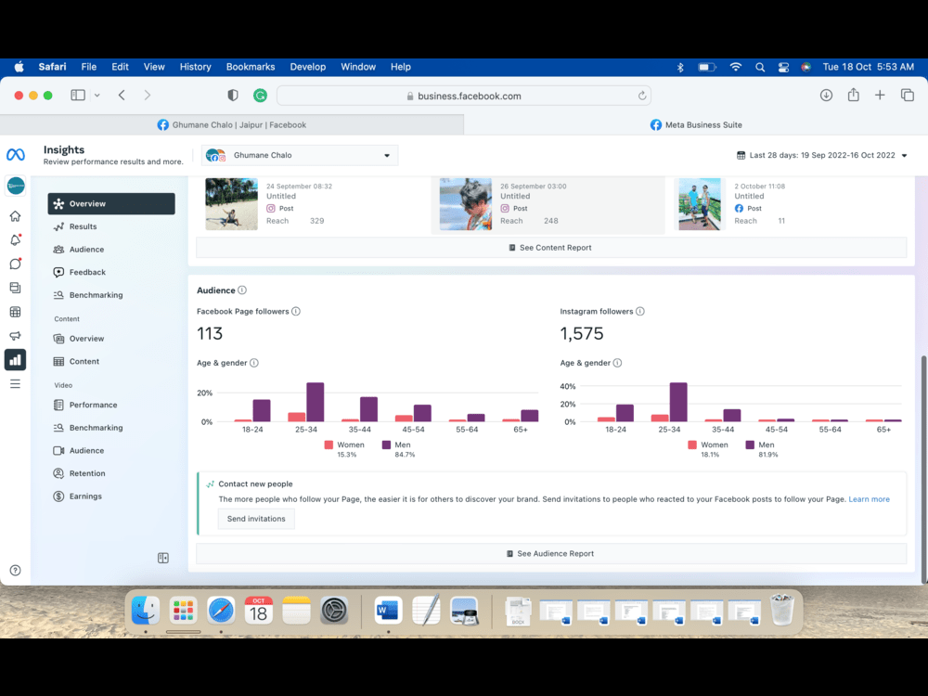Viewport: 928px width, 696px height.
Task: Open the Bookmarks menu
Action: [x=251, y=67]
